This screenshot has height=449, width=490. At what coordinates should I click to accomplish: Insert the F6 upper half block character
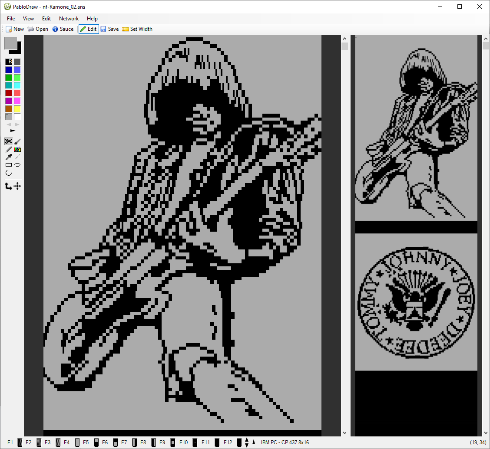pyautogui.click(x=115, y=442)
